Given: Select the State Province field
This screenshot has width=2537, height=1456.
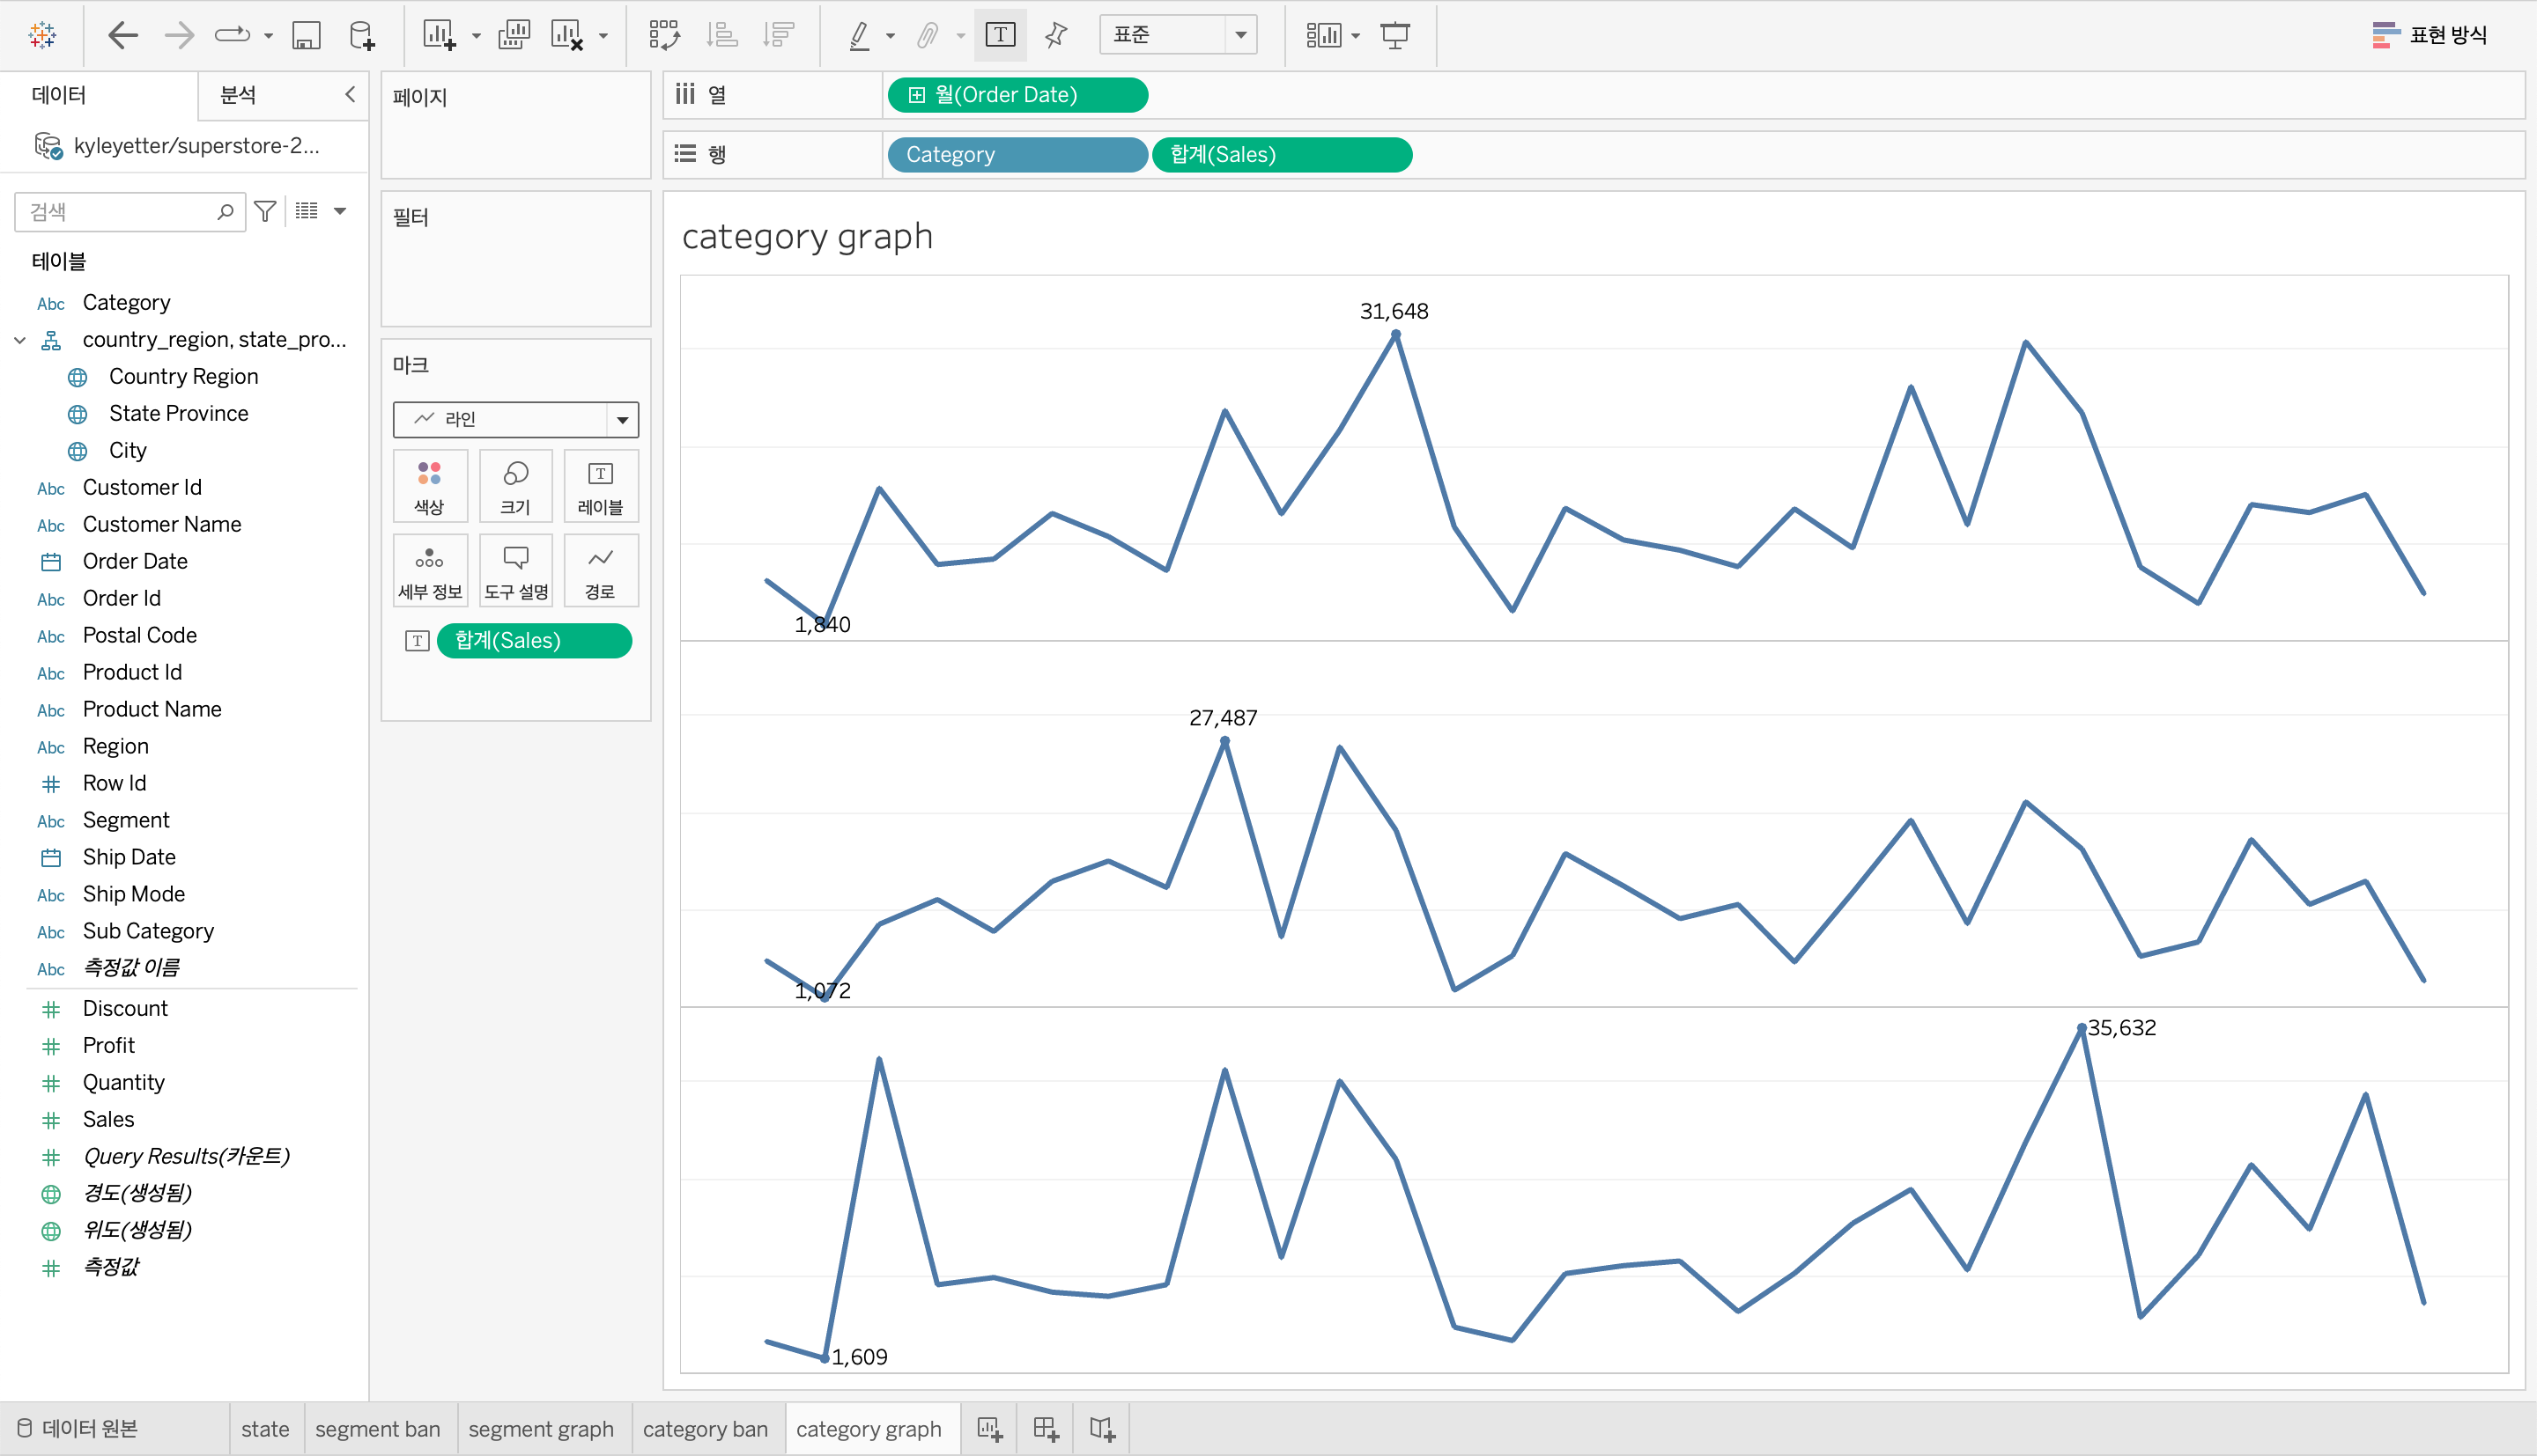Looking at the screenshot, I should (x=178, y=413).
